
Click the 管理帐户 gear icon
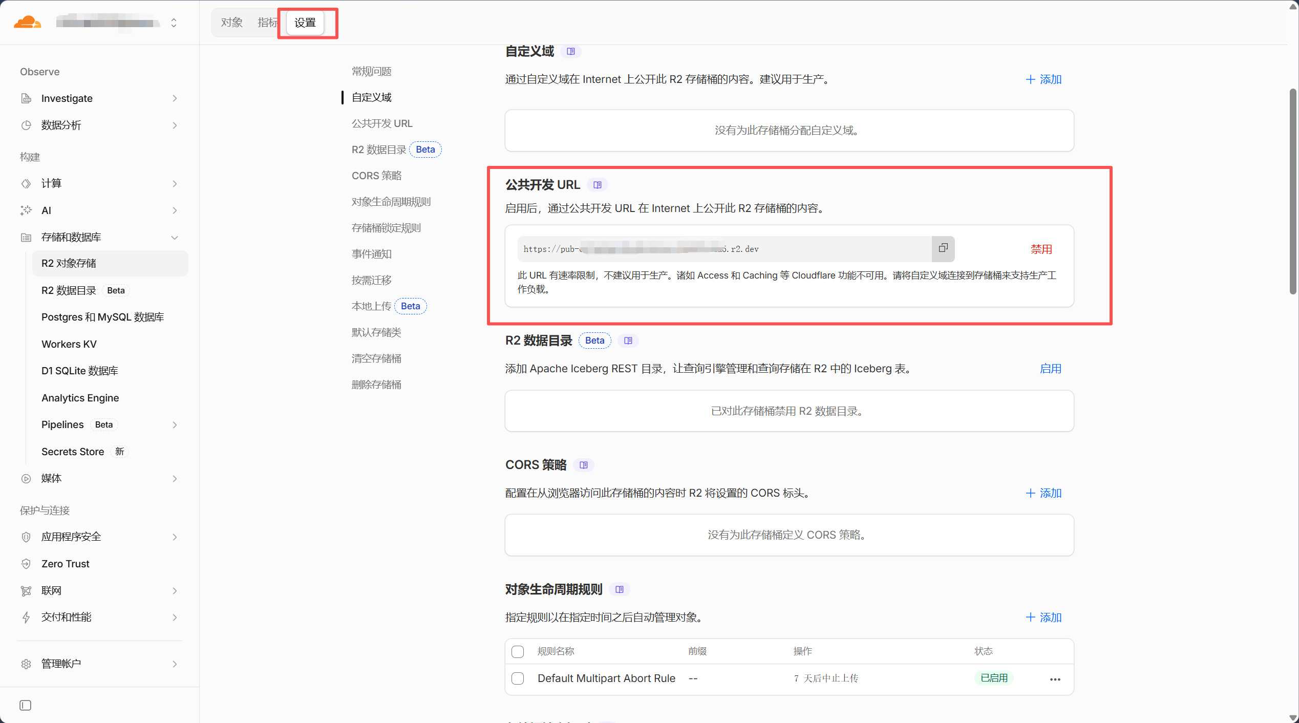[x=26, y=664]
